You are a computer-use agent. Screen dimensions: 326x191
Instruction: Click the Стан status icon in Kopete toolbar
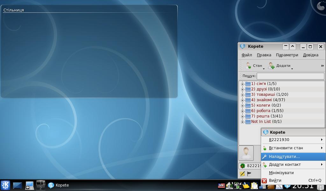coord(248,66)
